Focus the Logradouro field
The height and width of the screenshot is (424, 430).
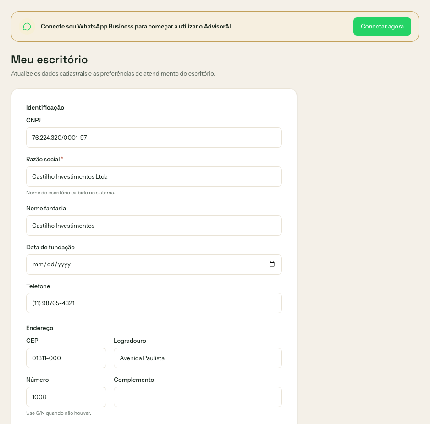click(198, 358)
